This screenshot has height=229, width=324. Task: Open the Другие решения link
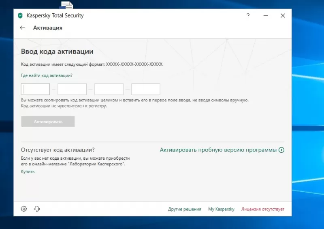pyautogui.click(x=185, y=209)
